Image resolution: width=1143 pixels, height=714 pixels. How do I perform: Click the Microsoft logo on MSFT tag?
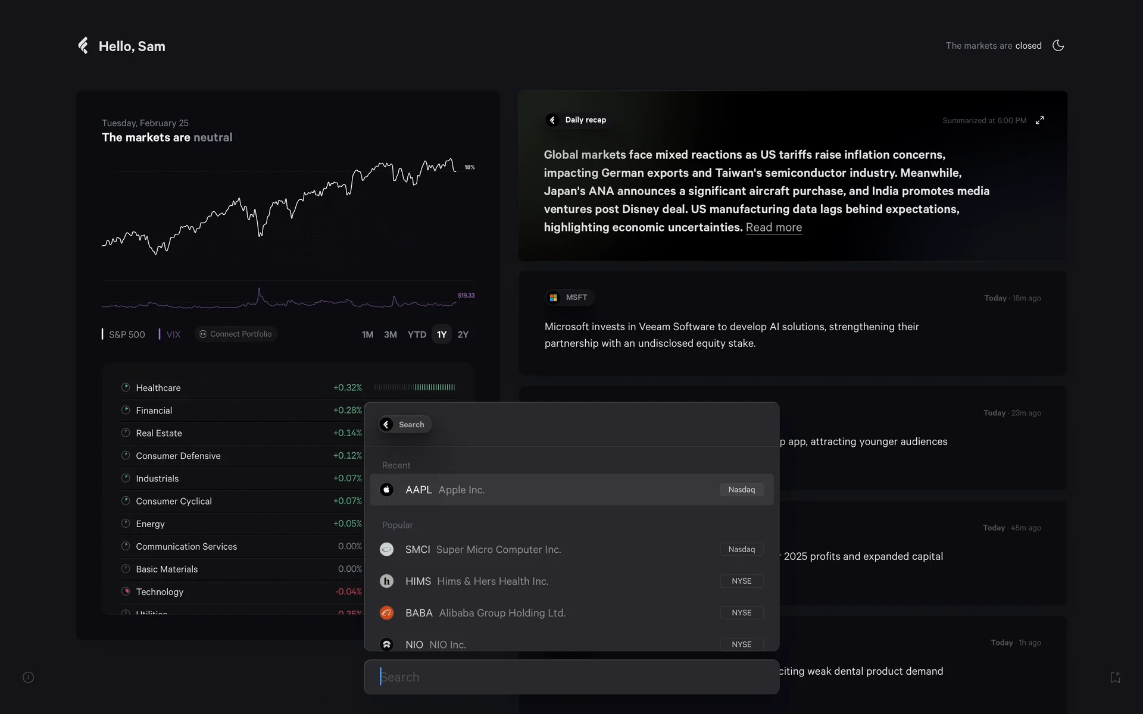point(554,297)
